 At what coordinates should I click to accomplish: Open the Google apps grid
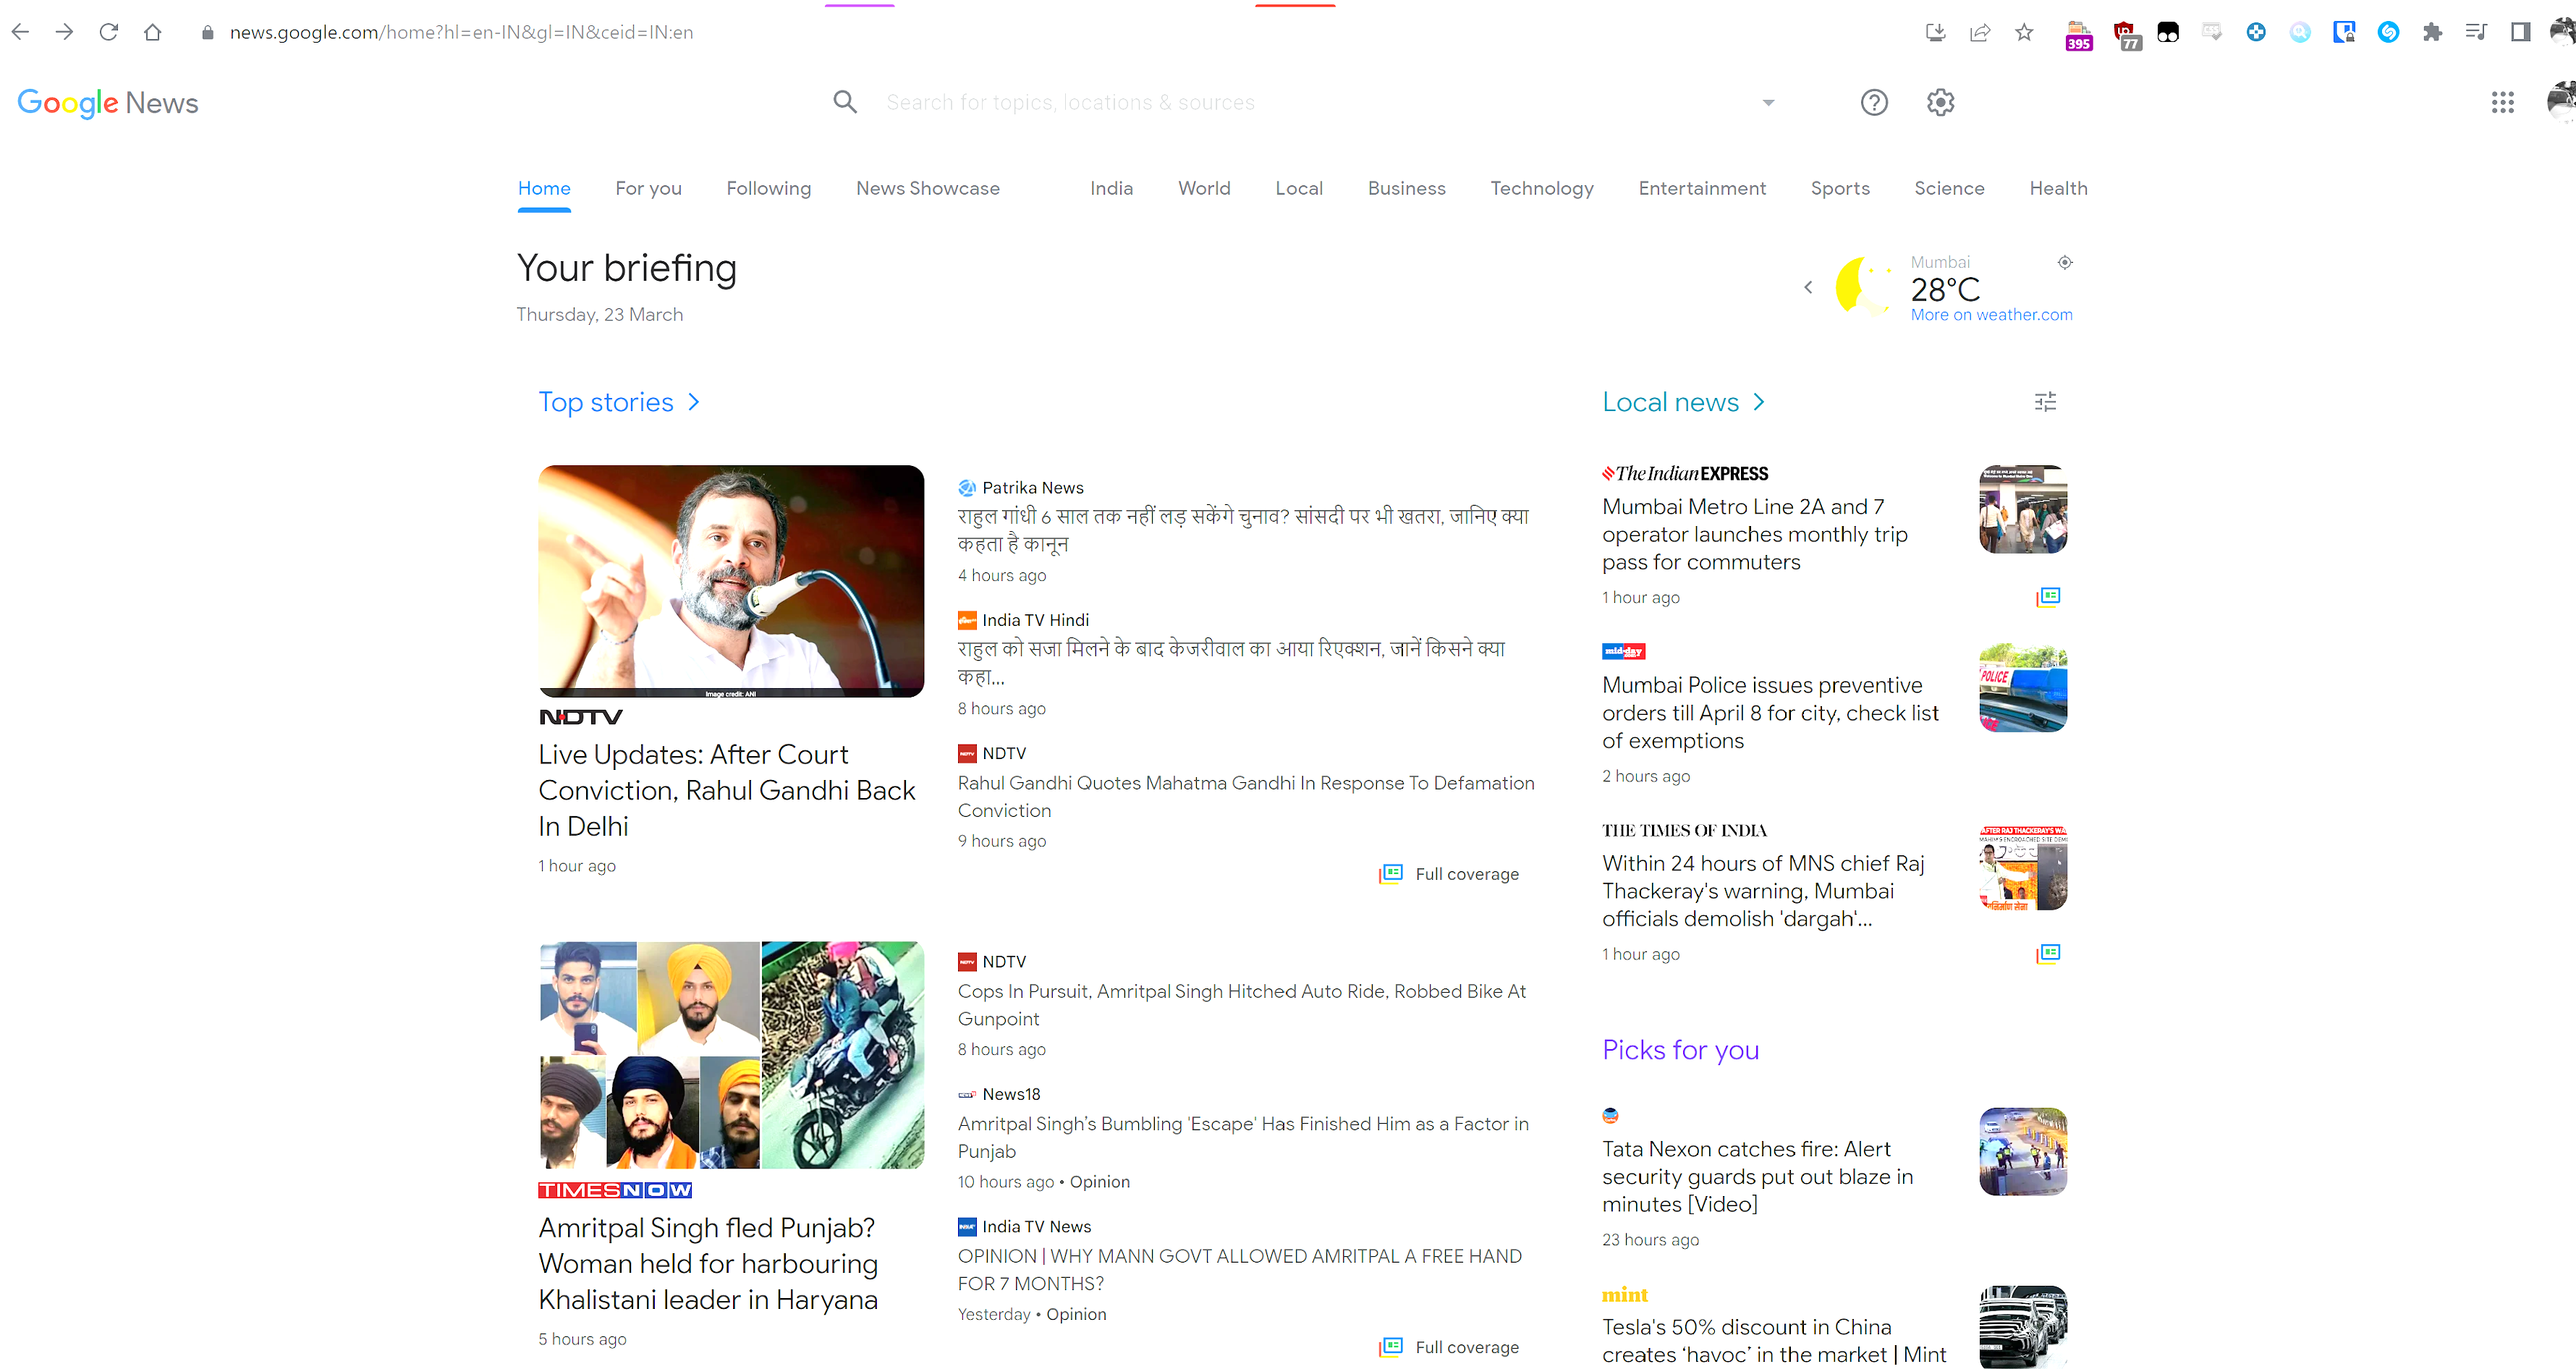(x=2502, y=102)
